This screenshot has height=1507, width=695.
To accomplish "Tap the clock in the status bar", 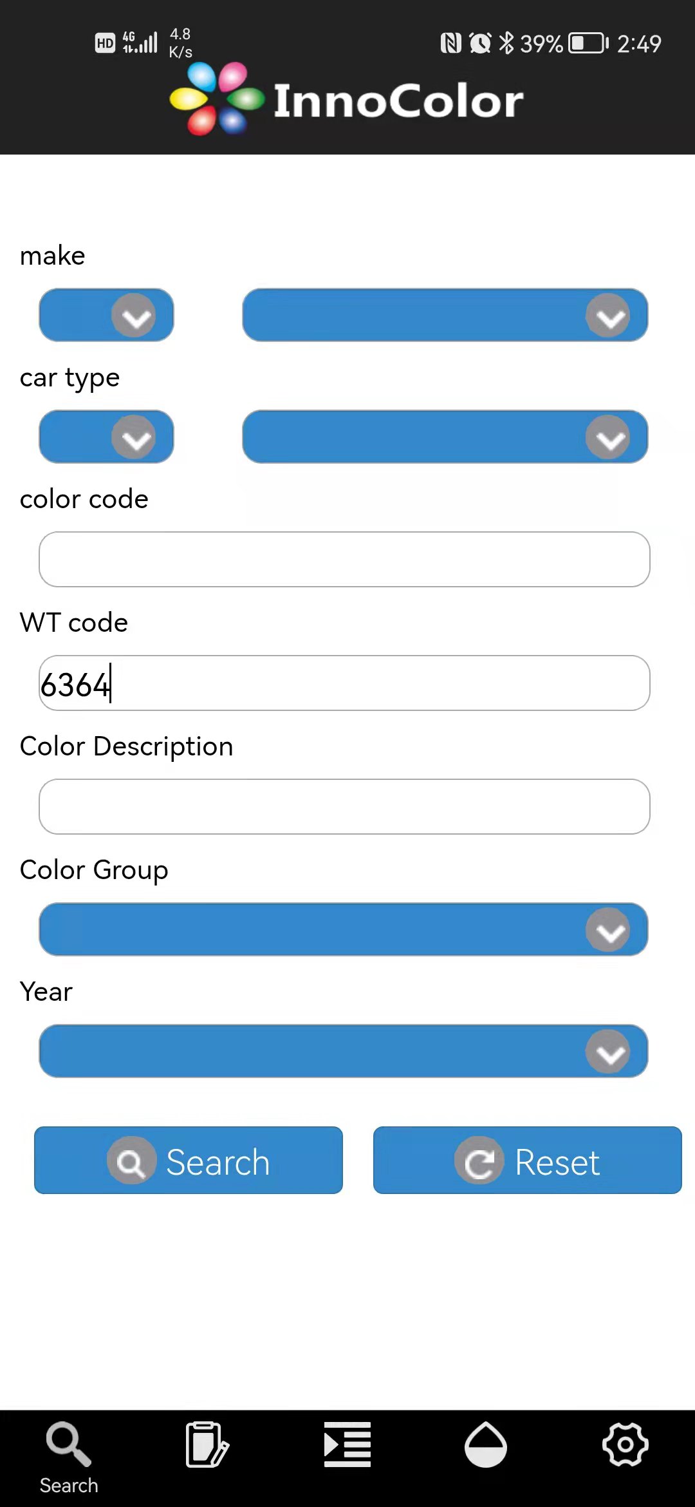I will click(x=479, y=41).
